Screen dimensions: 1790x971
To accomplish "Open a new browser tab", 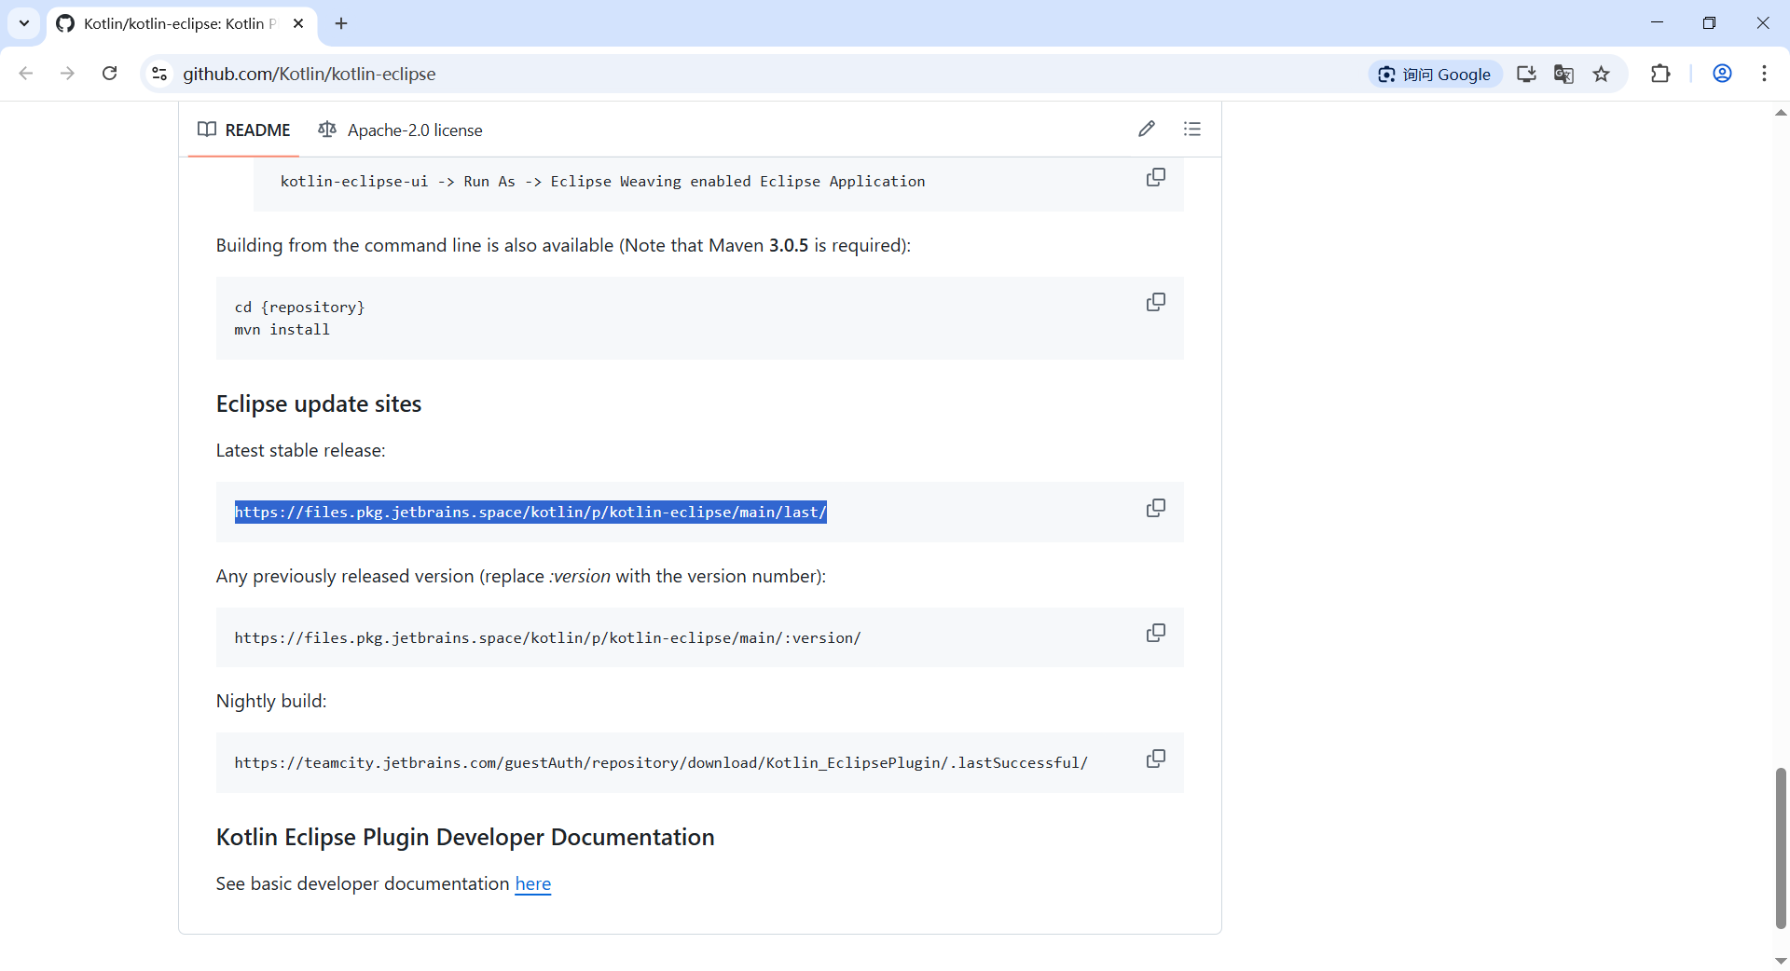I will 341,23.
